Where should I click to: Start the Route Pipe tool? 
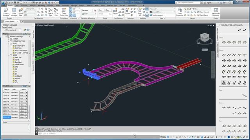pos(21,12)
